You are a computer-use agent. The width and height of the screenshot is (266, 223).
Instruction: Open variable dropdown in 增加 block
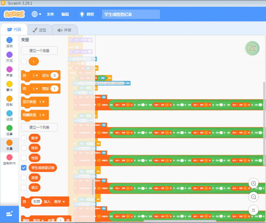point(36,89)
